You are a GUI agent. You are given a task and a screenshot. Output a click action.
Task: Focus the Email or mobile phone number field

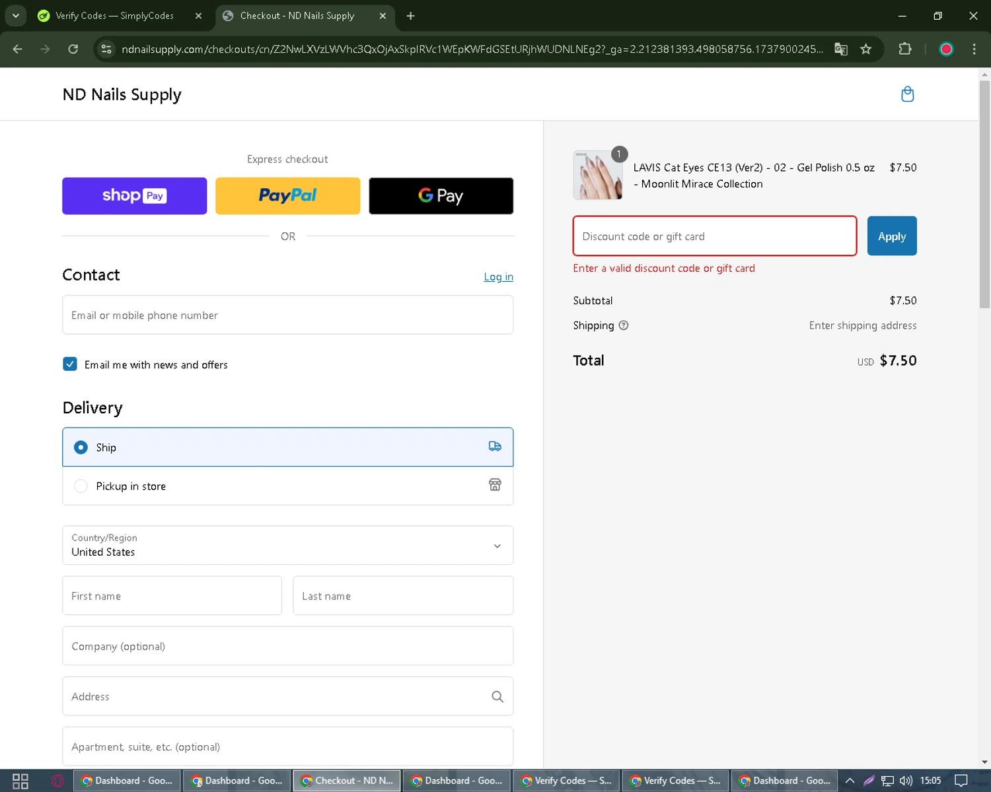(x=287, y=315)
